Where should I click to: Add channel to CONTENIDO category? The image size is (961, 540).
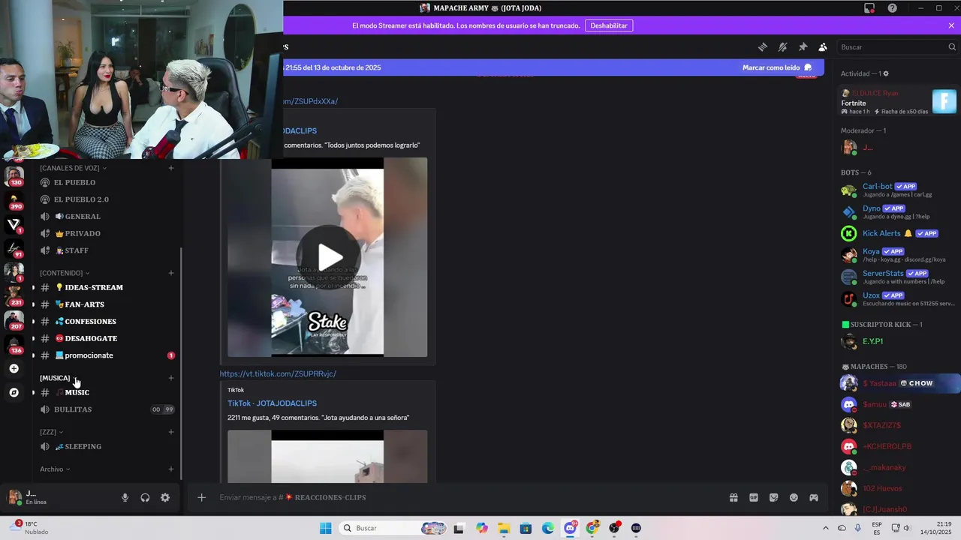[x=171, y=273]
